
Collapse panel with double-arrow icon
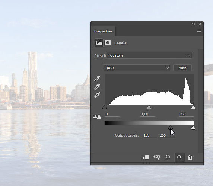193,24
